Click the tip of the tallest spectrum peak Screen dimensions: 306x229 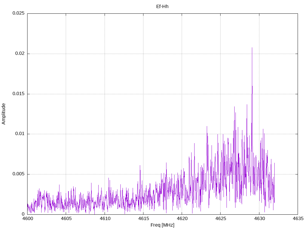pyautogui.click(x=252, y=48)
